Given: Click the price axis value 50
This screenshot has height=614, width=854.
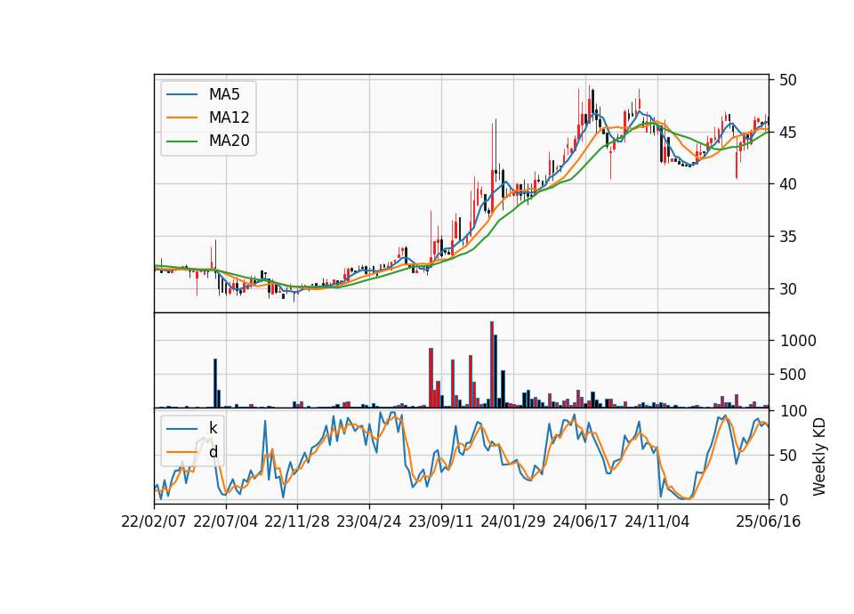Looking at the screenshot, I should click(x=787, y=80).
